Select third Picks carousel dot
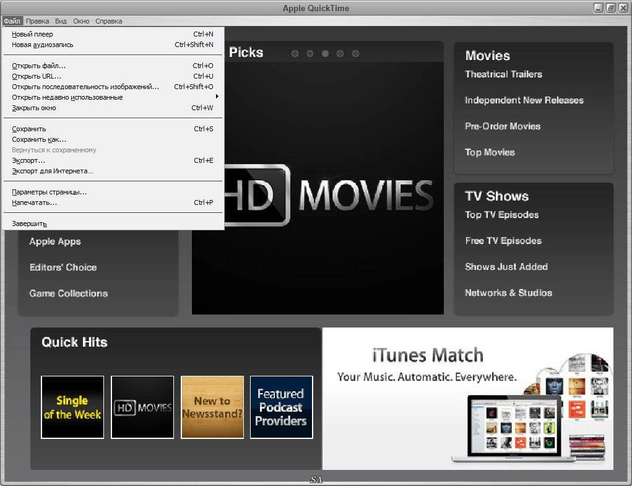This screenshot has width=632, height=486. pyautogui.click(x=325, y=54)
